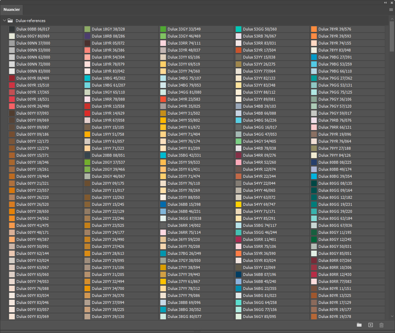Pick the Dulux 54YY 69/747 yellow swatch
Viewport: 395px width, 333px height.
tap(239, 204)
